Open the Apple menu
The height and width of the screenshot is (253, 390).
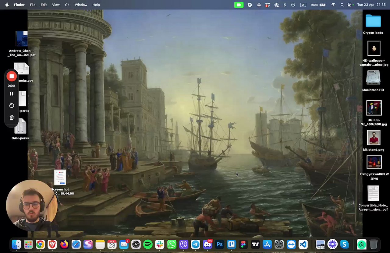[7, 5]
